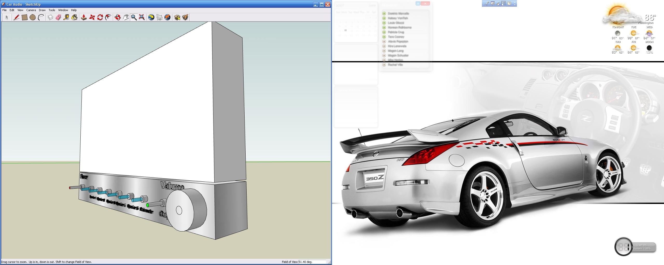The height and width of the screenshot is (265, 664).
Task: Click the dictation screen icon on language bar
Action: pos(493,3)
